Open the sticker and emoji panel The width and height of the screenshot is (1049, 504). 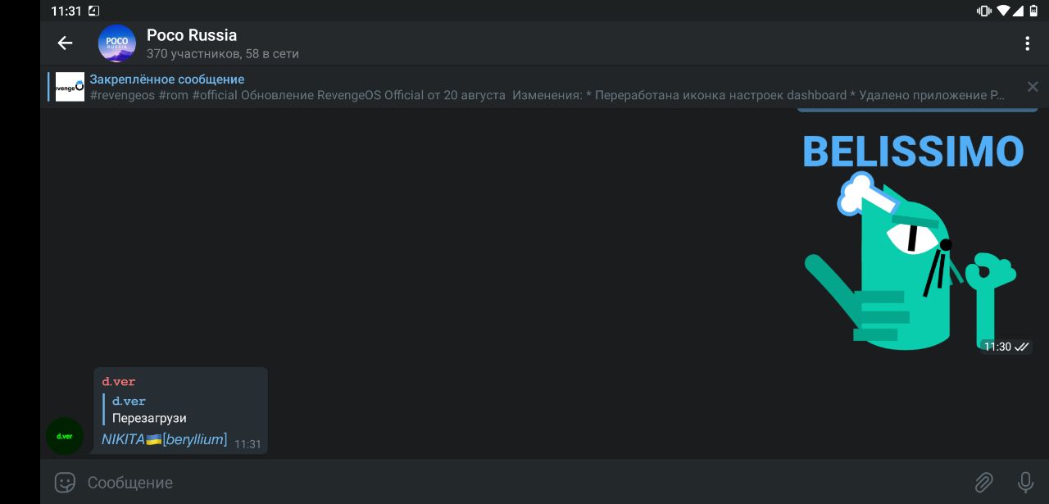65,482
